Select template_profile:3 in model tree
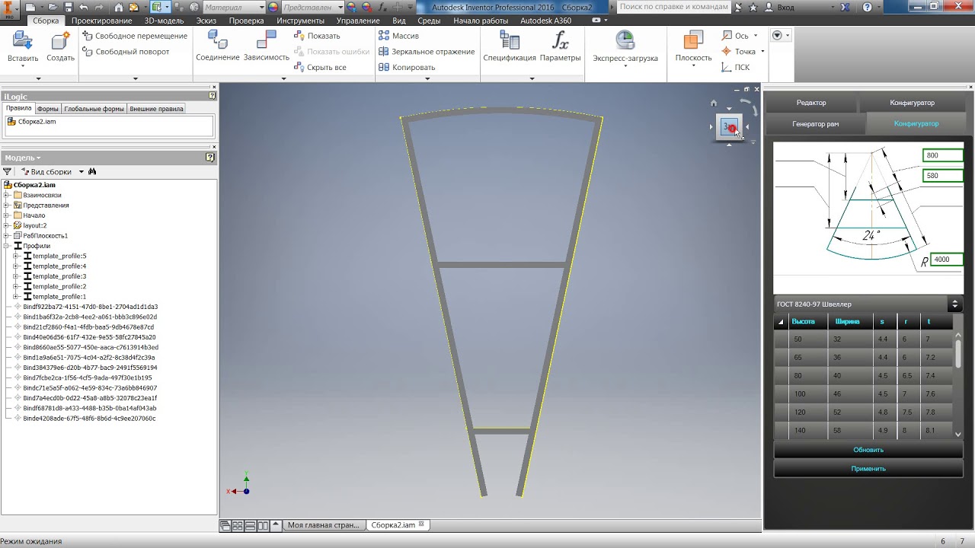The height and width of the screenshot is (548, 975). [x=55, y=276]
